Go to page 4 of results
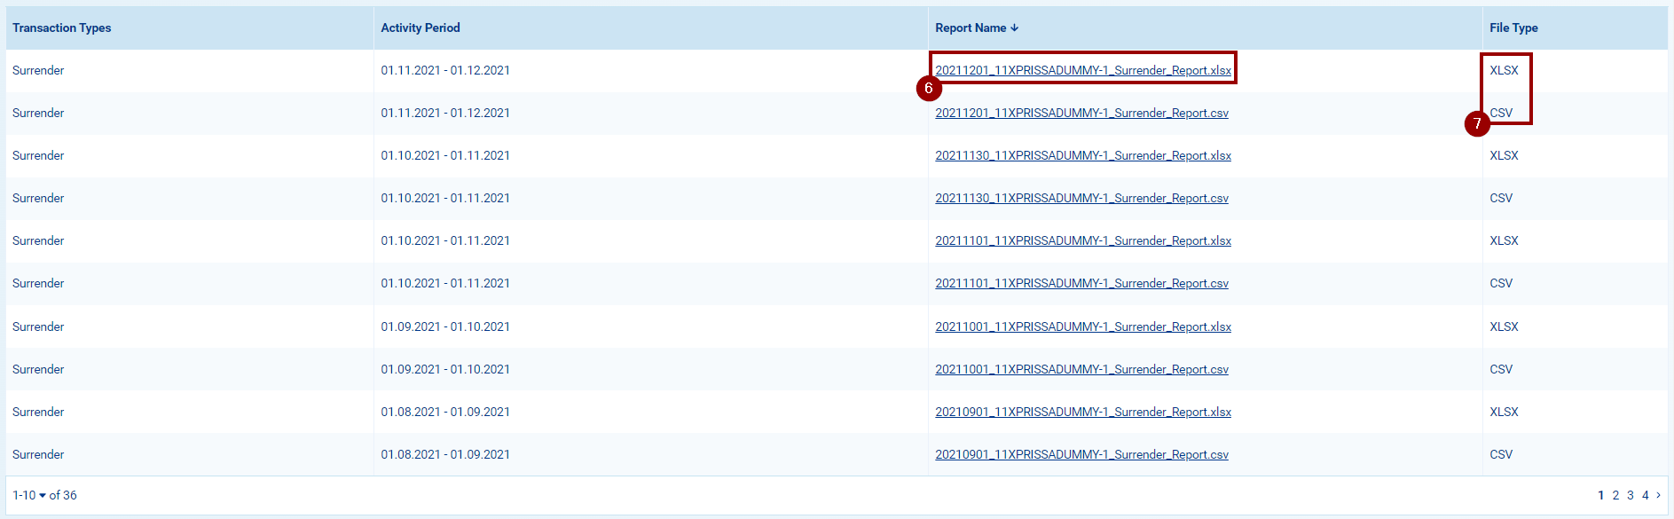Viewport: 1674px width, 519px height. [x=1645, y=495]
